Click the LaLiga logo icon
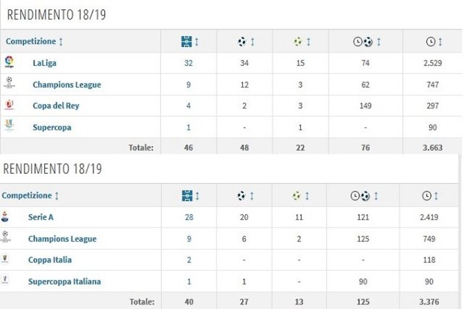This screenshot has height=309, width=464. tap(9, 62)
